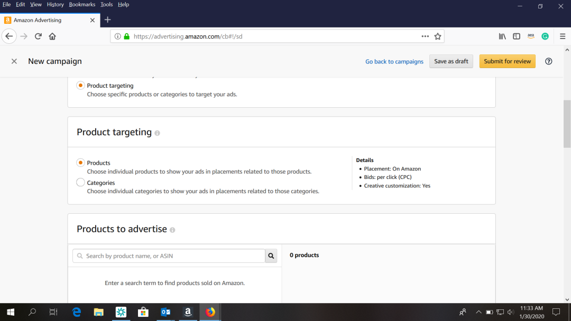
Task: Bookmark this page with the star icon
Action: [x=438, y=36]
